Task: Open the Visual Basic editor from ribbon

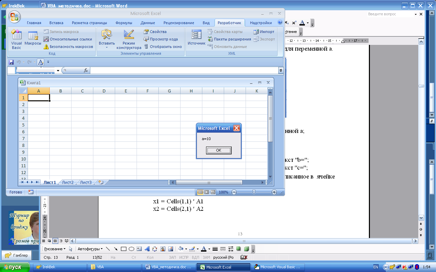Action: 16,39
